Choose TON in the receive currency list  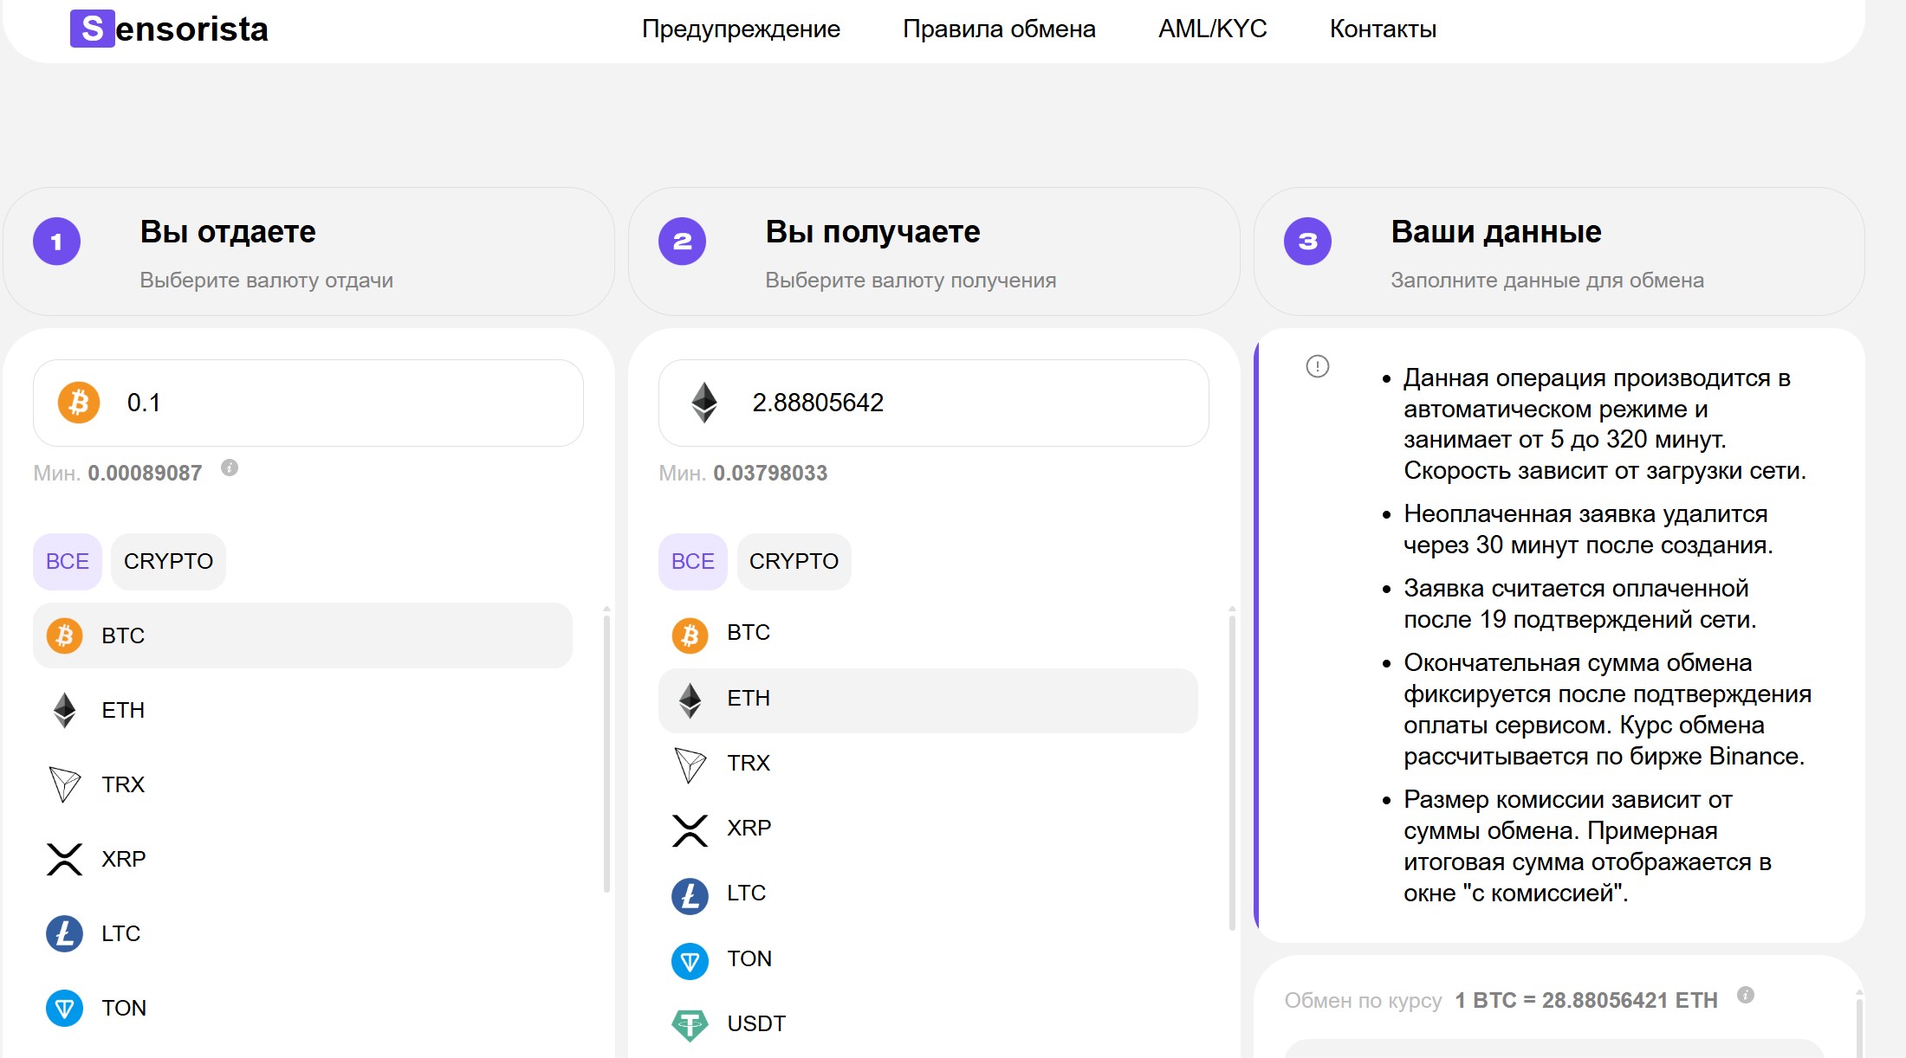click(749, 958)
